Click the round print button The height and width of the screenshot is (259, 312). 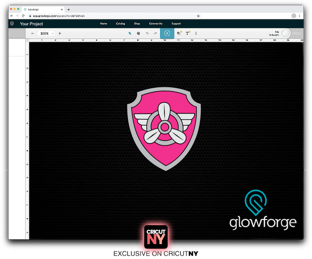tap(286, 33)
